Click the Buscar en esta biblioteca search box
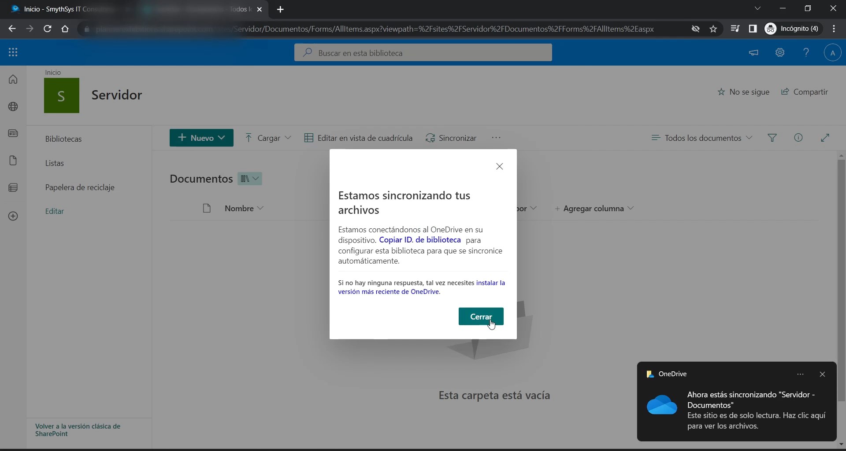 (423, 53)
